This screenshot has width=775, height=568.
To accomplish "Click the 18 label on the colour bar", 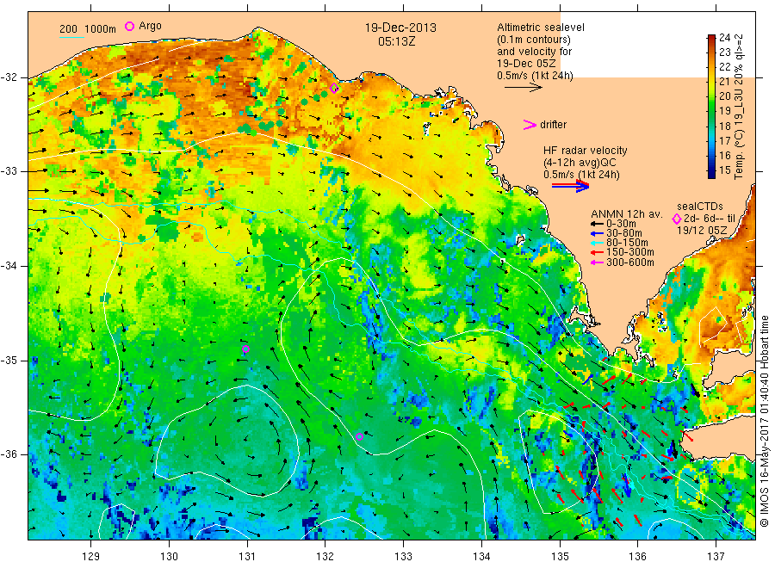I will point(724,126).
